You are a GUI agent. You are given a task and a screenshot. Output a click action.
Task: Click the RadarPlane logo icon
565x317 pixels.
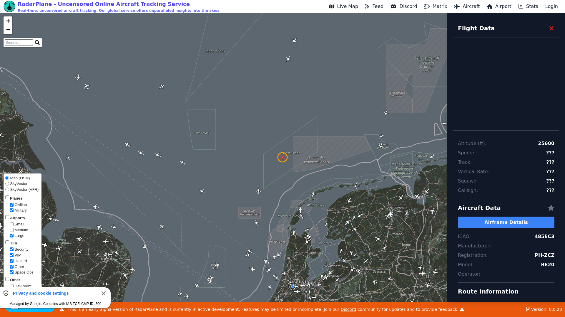[9, 6]
